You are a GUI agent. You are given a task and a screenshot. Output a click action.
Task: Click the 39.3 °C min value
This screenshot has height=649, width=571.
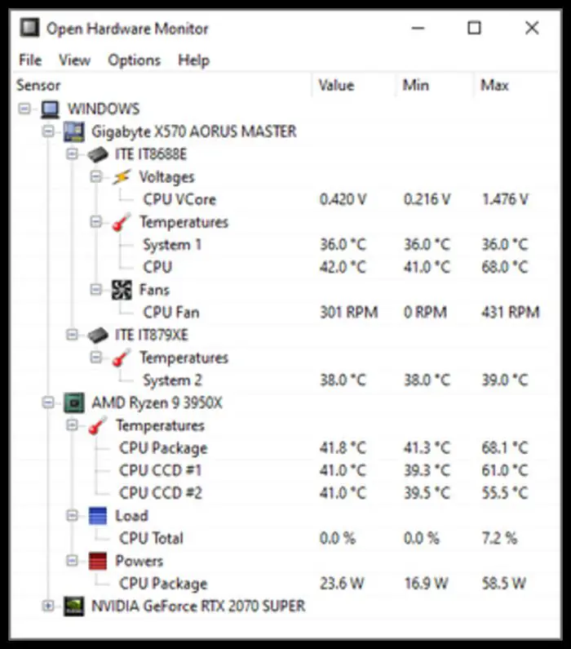click(427, 470)
